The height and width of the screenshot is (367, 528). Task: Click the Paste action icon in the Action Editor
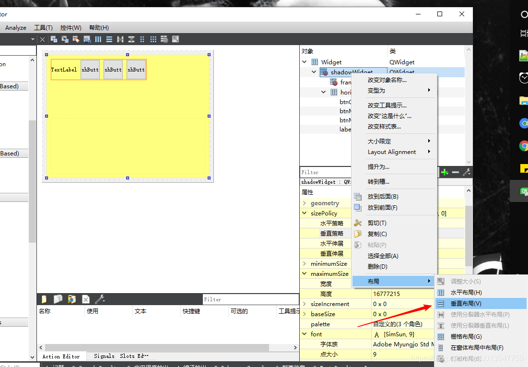[x=72, y=299]
